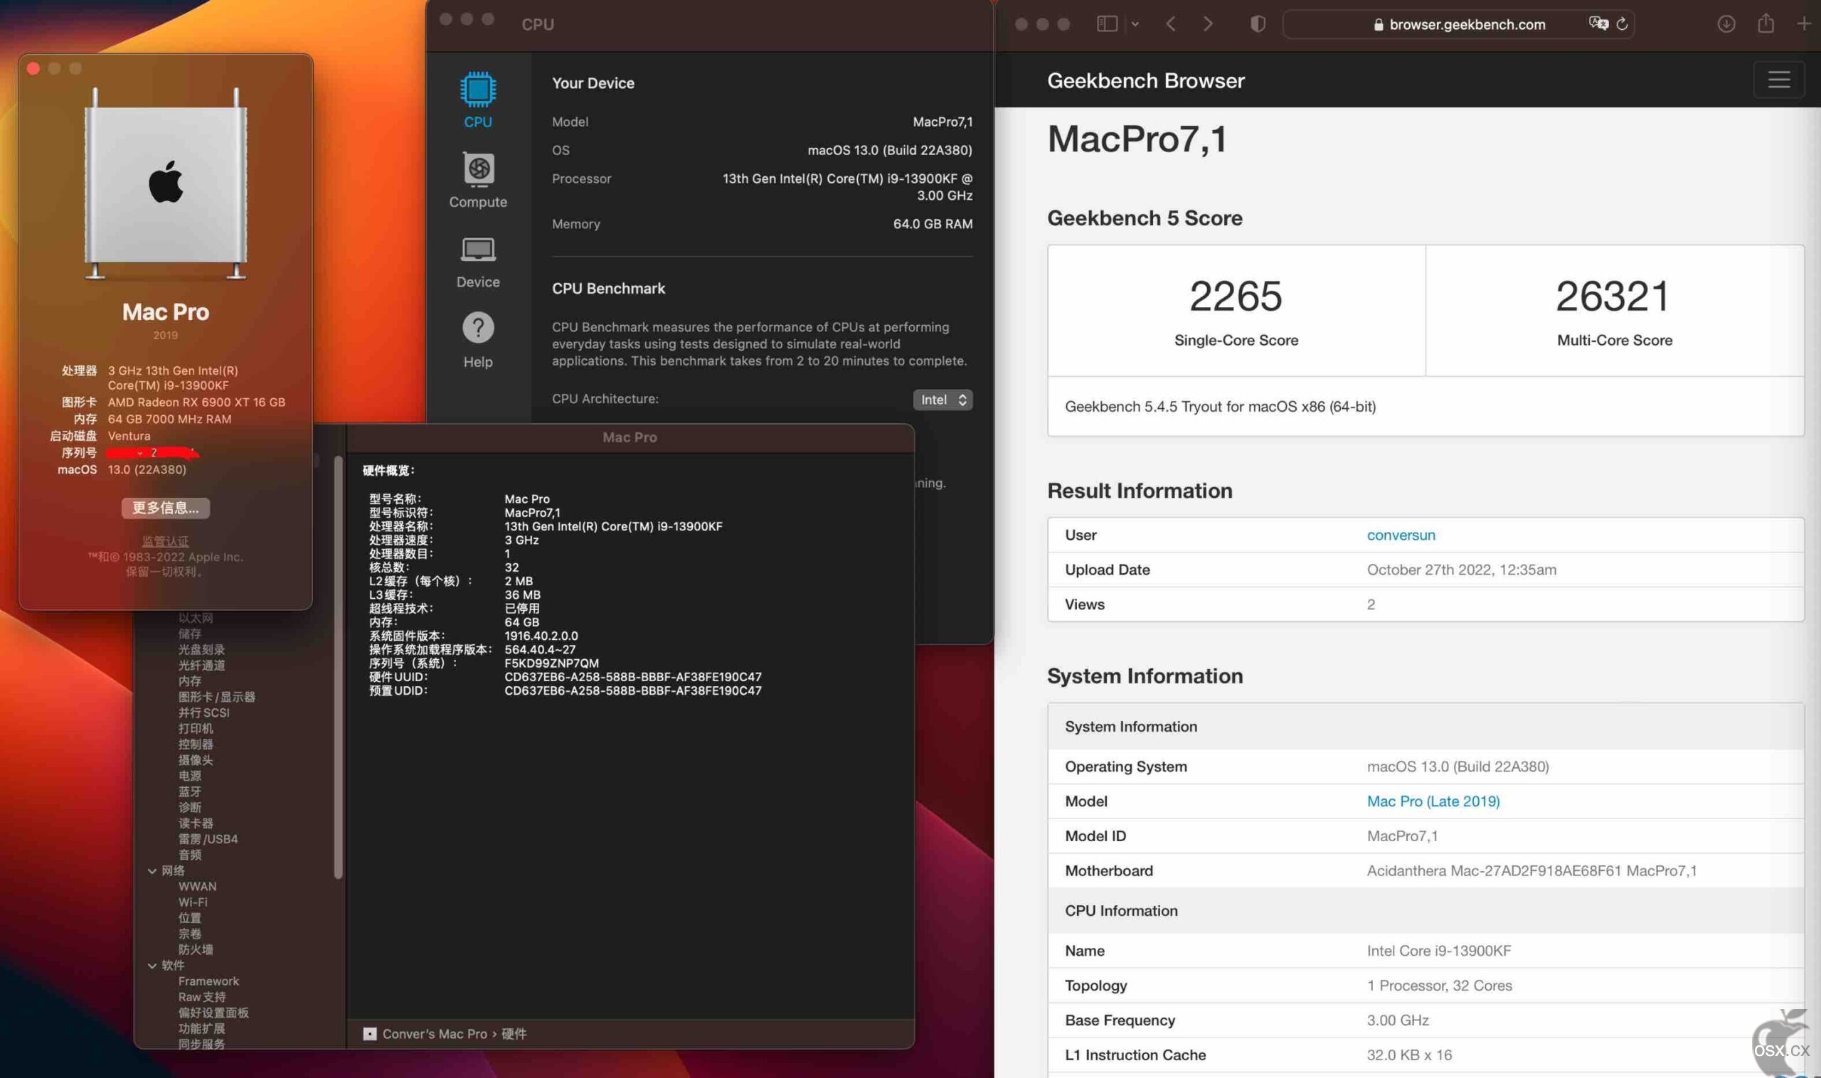Select 打印机 in sidebar
The image size is (1821, 1078).
pos(196,728)
